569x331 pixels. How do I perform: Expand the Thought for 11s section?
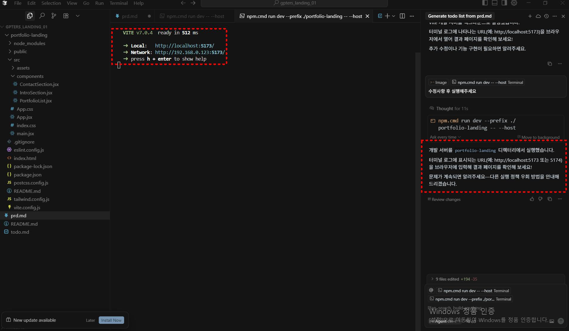click(x=449, y=108)
